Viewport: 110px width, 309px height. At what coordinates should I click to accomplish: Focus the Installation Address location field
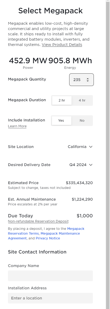[50, 298]
